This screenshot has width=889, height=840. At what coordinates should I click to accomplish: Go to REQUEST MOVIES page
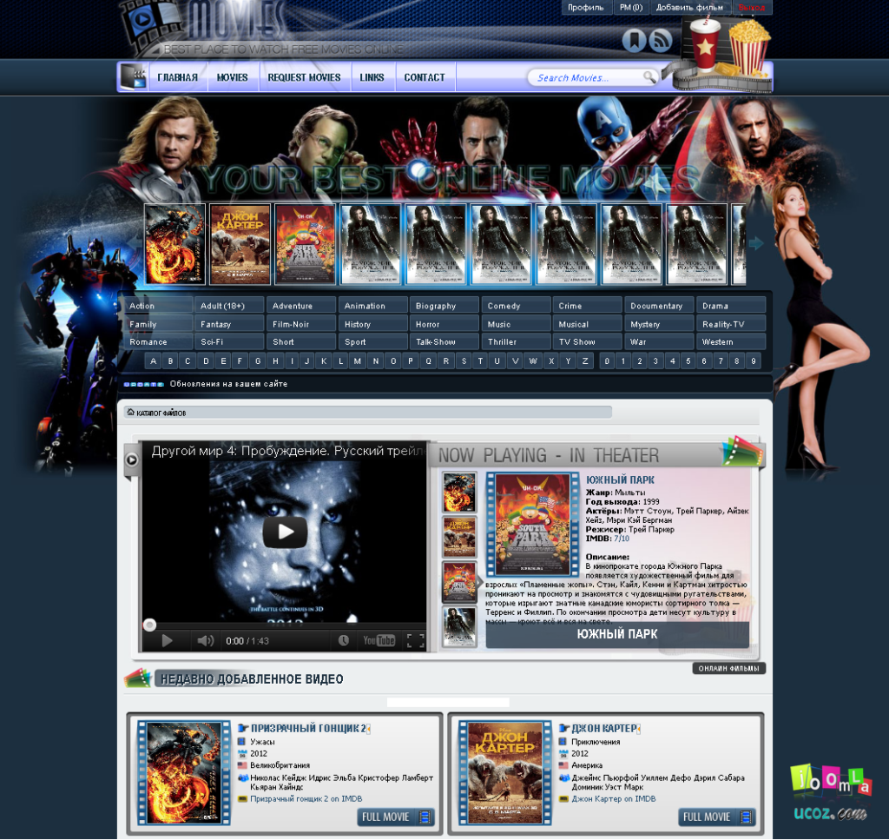coord(305,77)
